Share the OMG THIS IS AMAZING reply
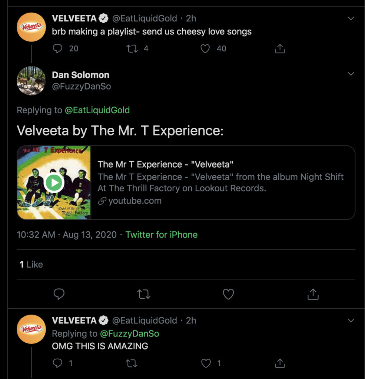365x379 pixels. 280,363
